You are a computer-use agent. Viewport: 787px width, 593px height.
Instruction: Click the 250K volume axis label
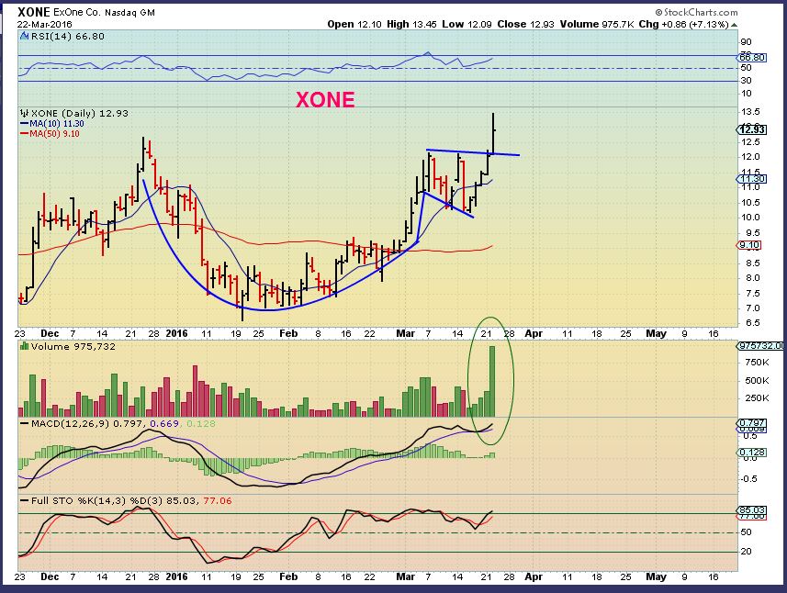point(757,398)
